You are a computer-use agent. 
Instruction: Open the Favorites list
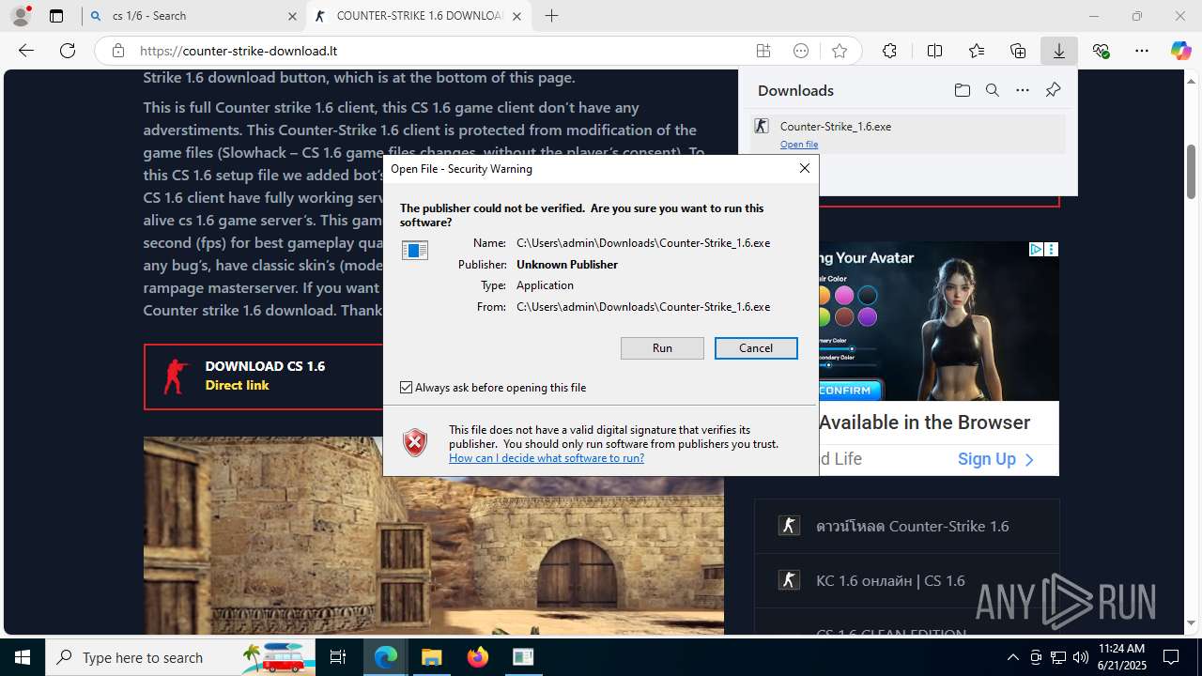tap(977, 51)
